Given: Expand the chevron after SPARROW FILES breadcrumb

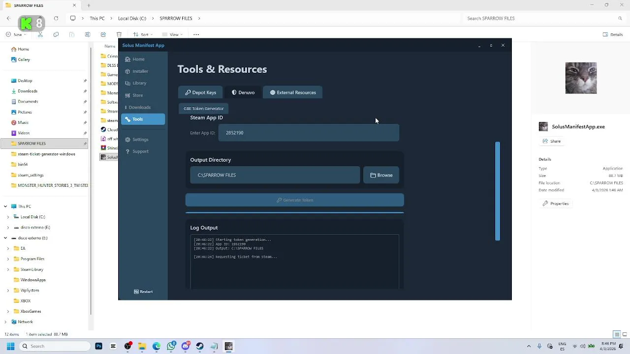Looking at the screenshot, I should tap(199, 18).
